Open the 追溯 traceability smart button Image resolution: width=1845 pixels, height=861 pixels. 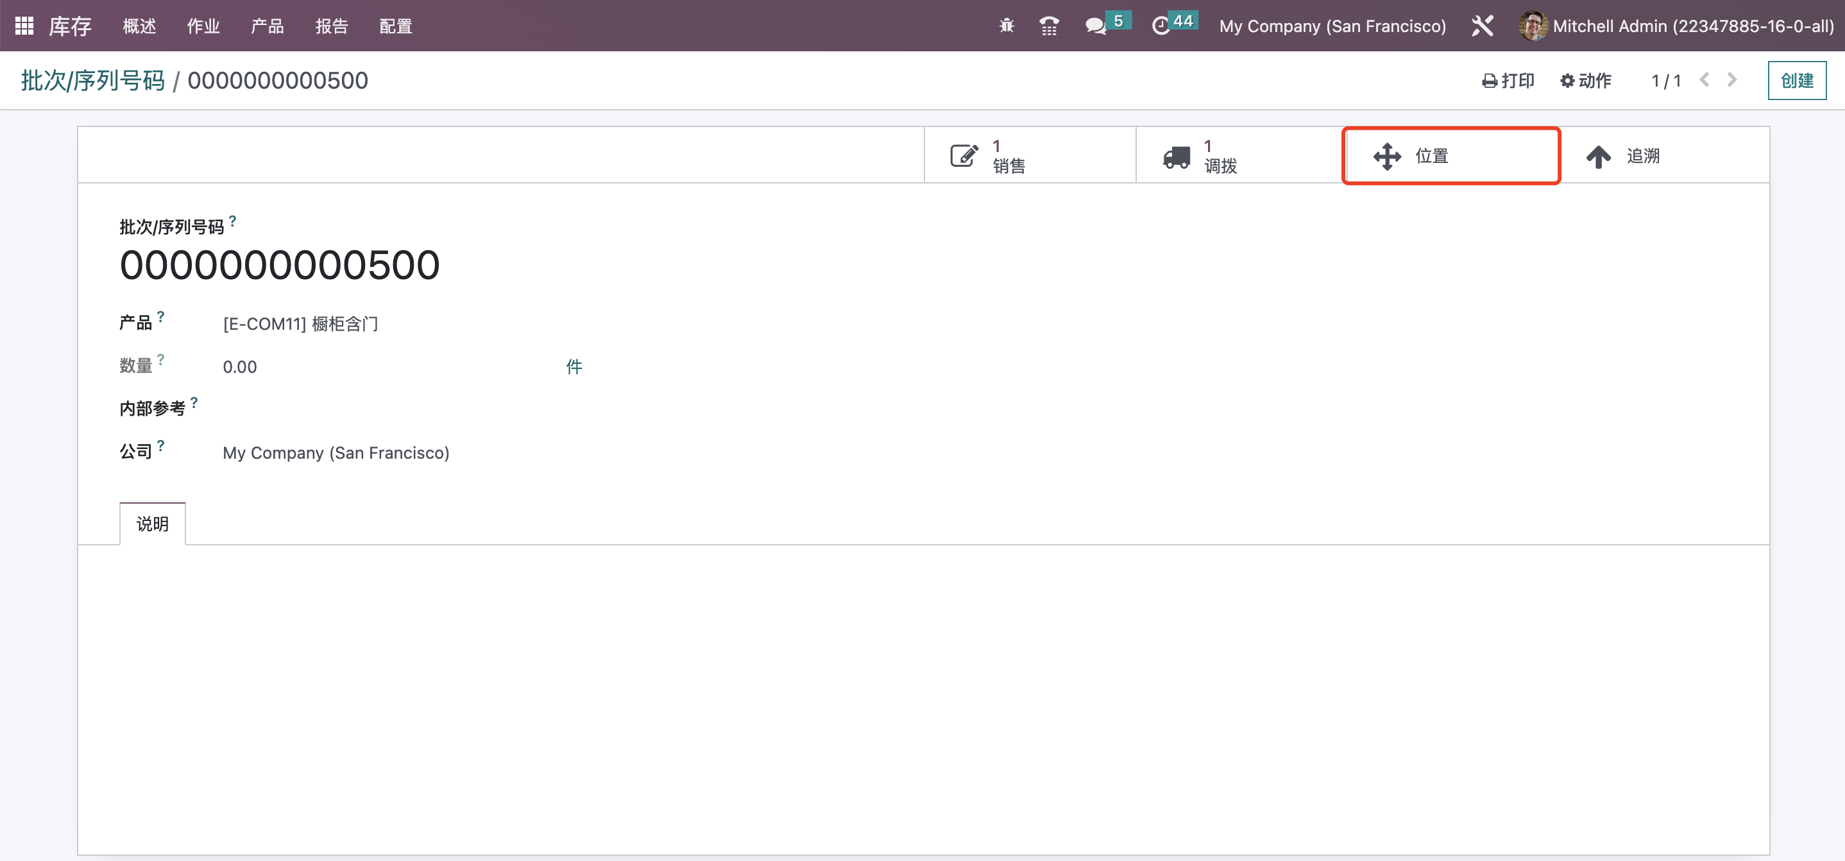pos(1664,155)
